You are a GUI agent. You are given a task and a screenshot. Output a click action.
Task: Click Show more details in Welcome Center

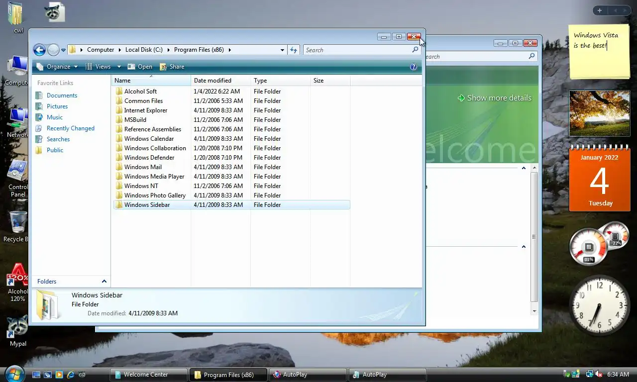pyautogui.click(x=494, y=98)
